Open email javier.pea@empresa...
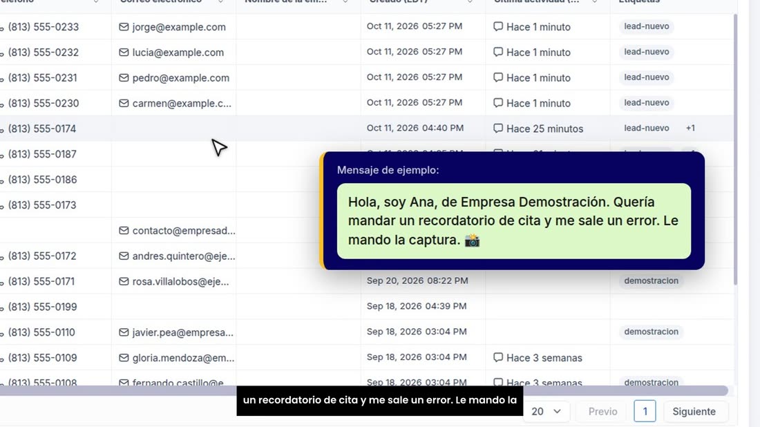 [x=182, y=332]
